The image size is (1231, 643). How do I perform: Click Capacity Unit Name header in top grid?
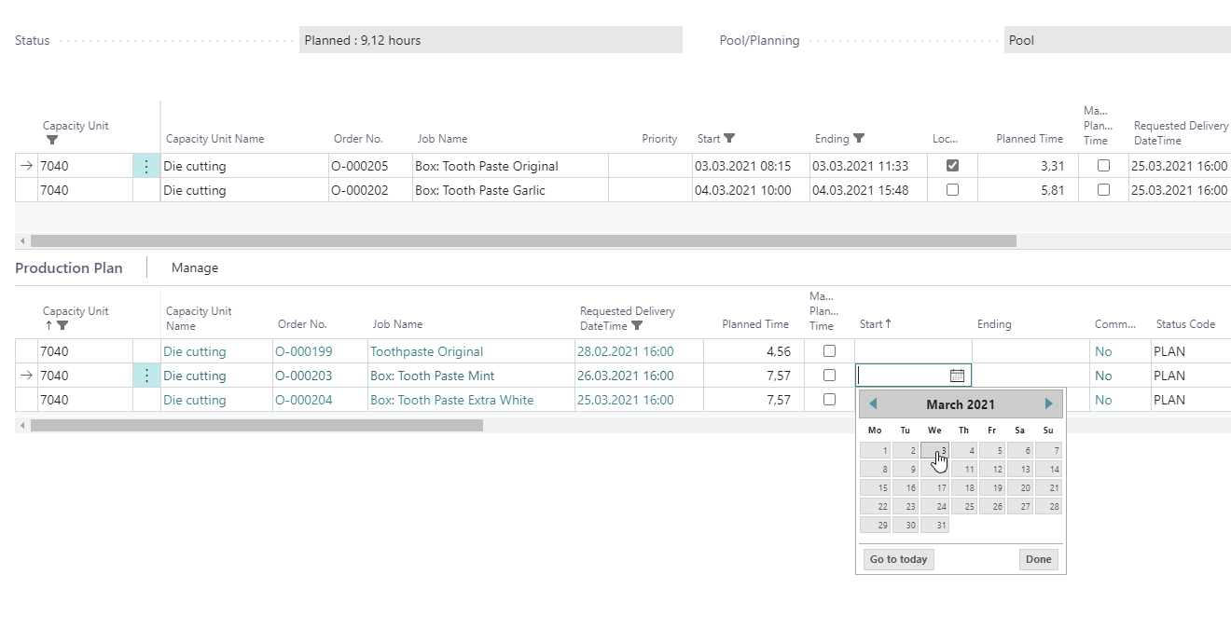(x=214, y=139)
